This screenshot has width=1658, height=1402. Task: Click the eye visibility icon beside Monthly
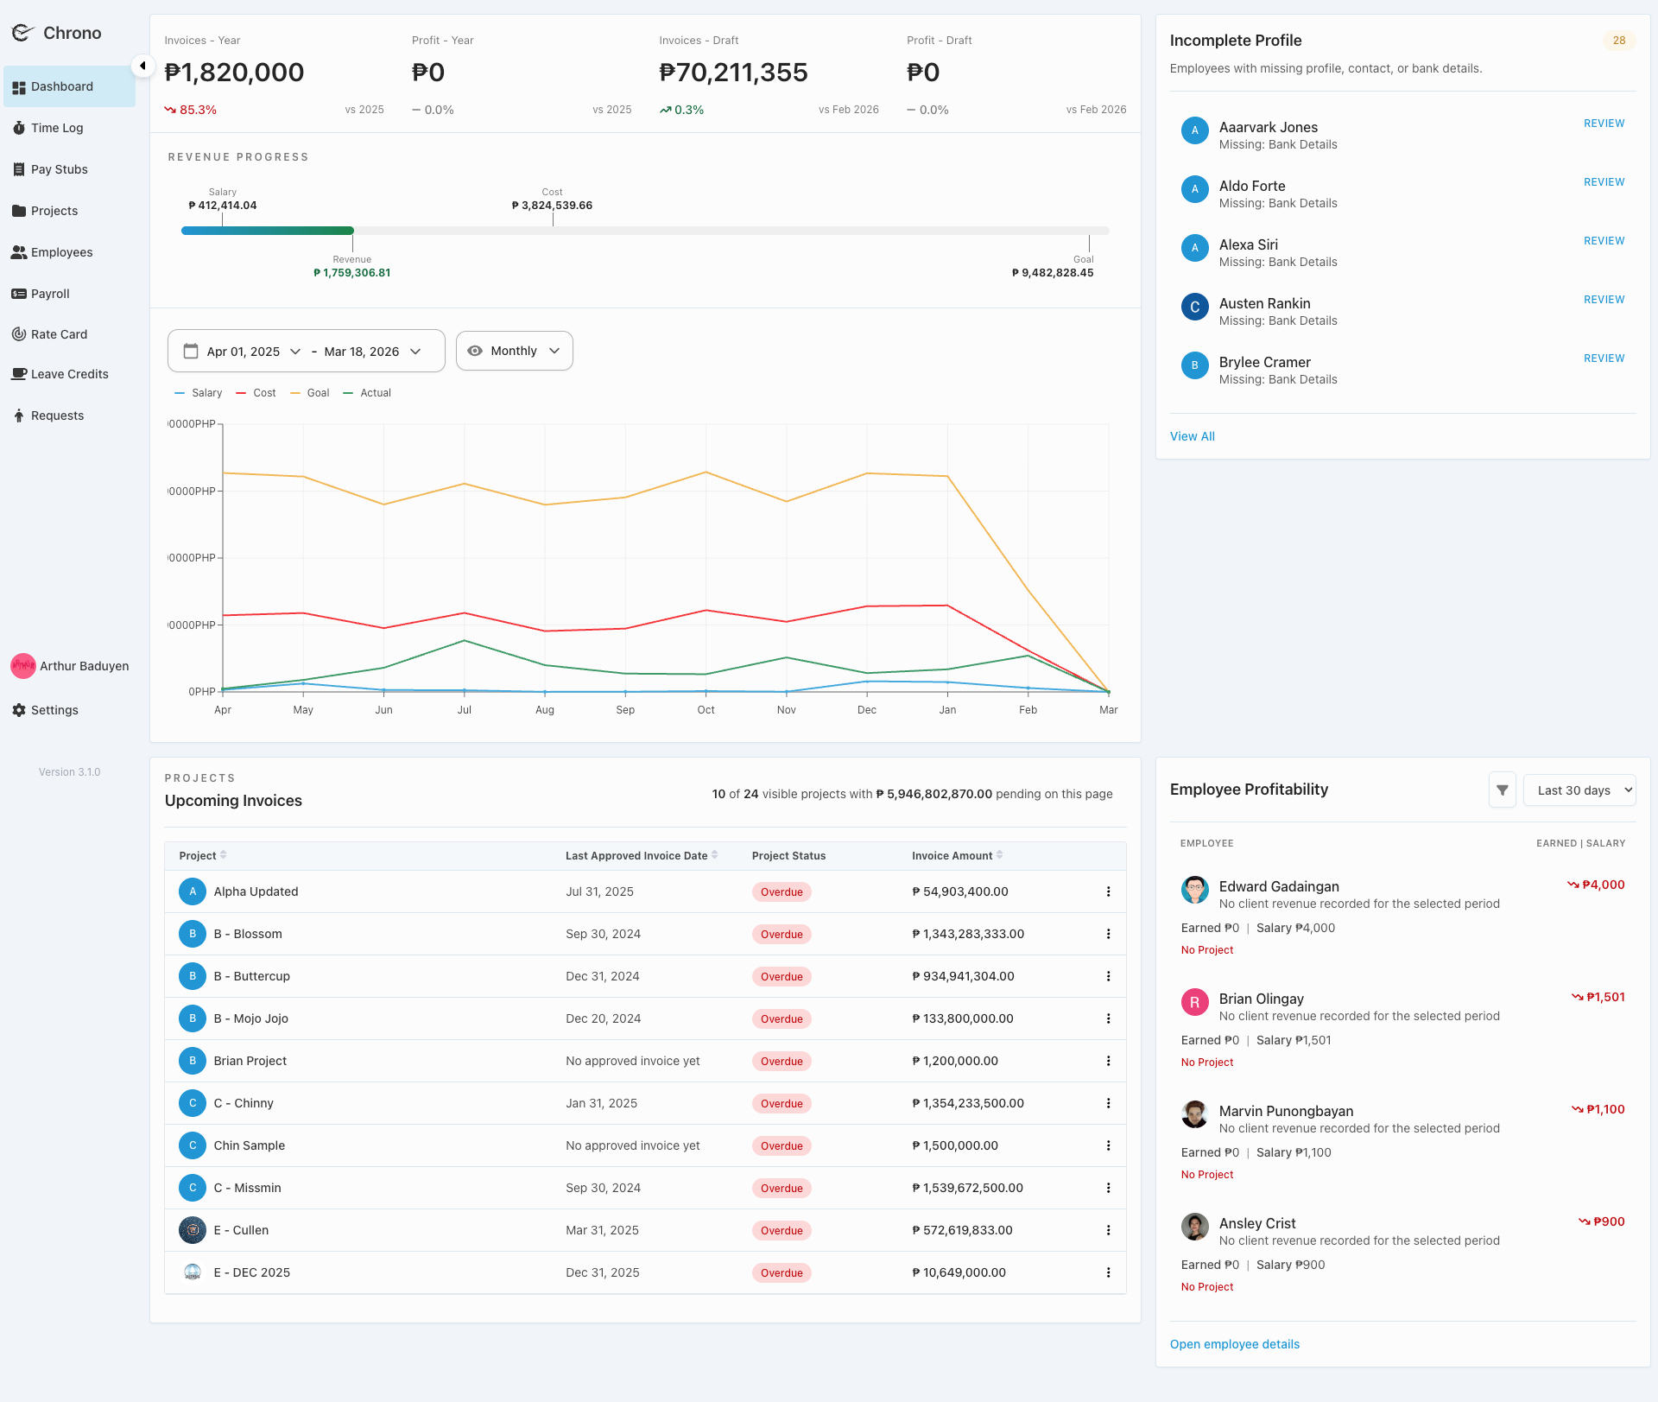click(476, 351)
